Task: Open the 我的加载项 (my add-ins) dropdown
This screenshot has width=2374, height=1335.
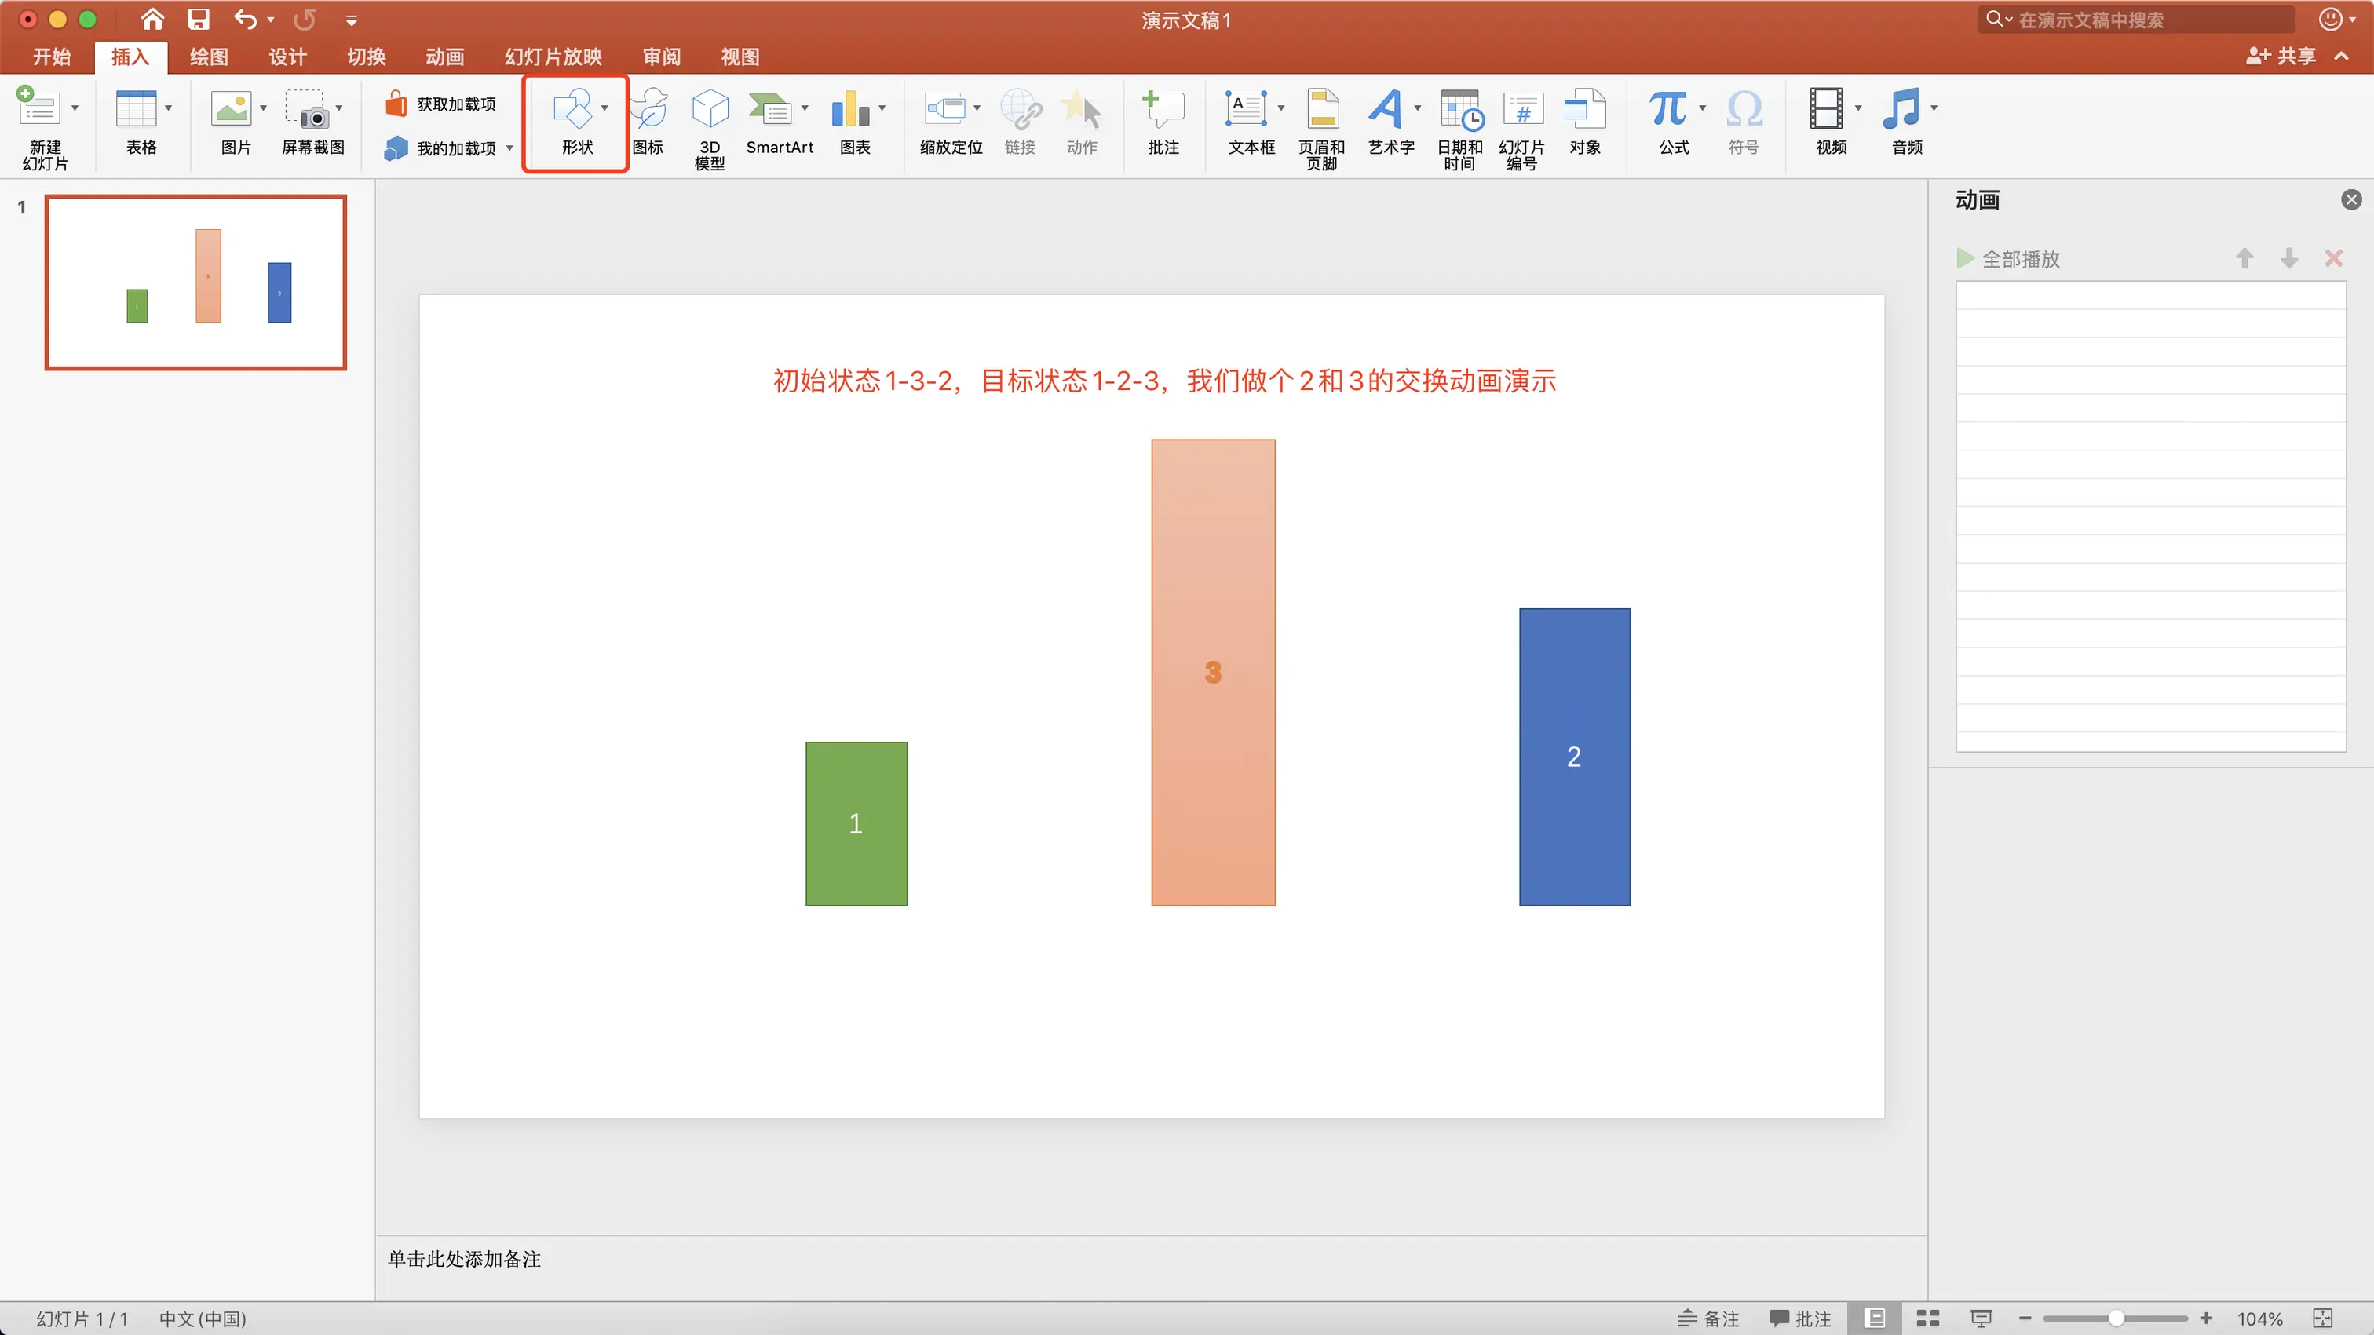Action: [509, 148]
